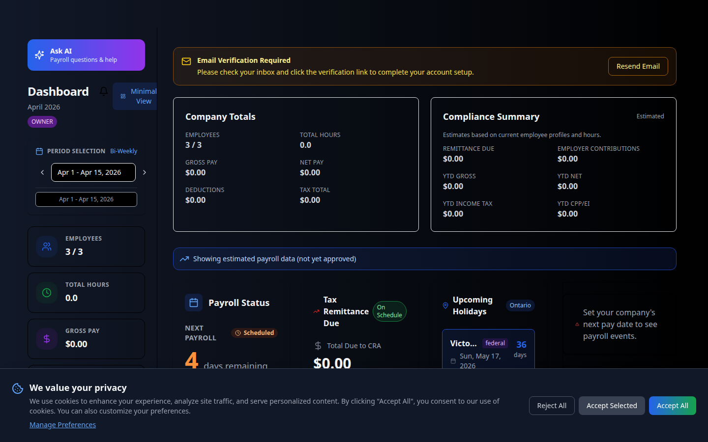Click the OWNER role badge
The image size is (708, 442).
(x=42, y=122)
